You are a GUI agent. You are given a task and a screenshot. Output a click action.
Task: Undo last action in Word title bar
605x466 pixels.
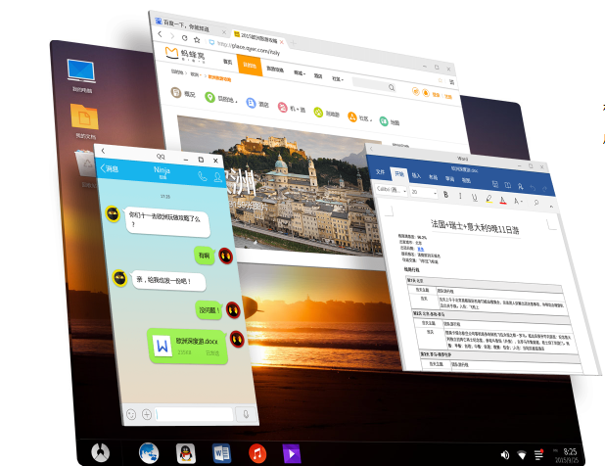pos(533,188)
